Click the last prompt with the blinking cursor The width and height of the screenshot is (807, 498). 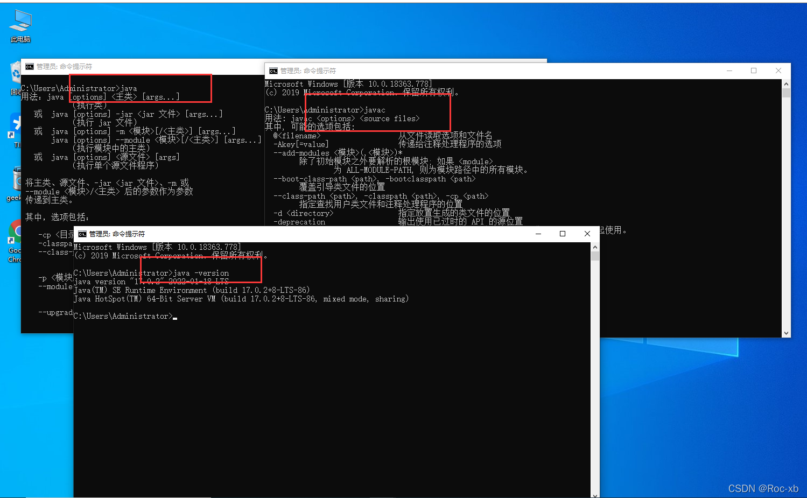click(x=125, y=316)
